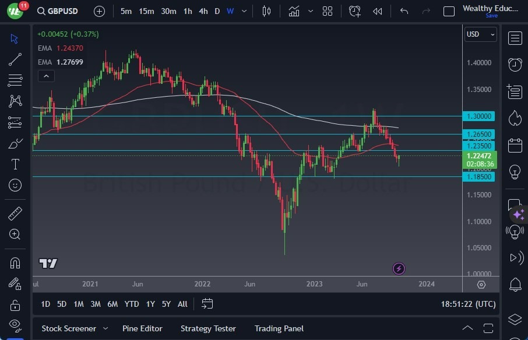This screenshot has height=340, width=528.
Task: Start Bar Replay mode
Action: pos(377,11)
